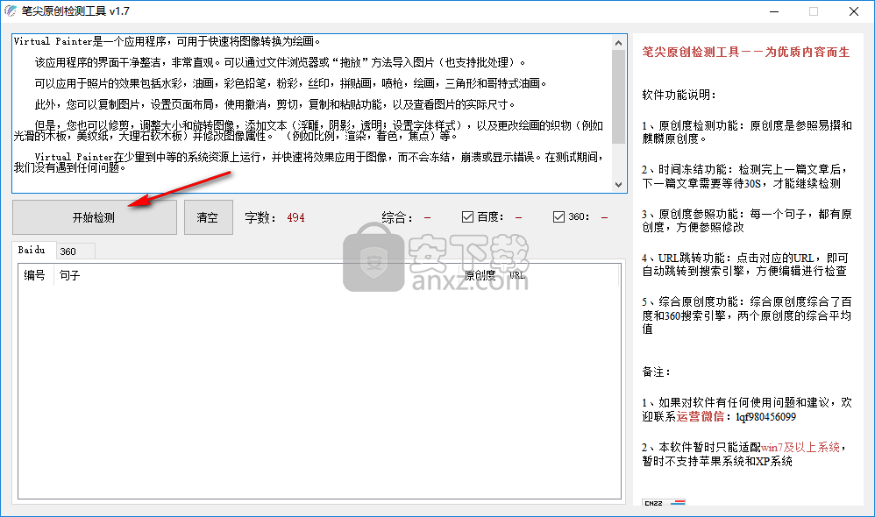Click the CN22 badge icon at bottom right
875x517 pixels.
tap(664, 502)
